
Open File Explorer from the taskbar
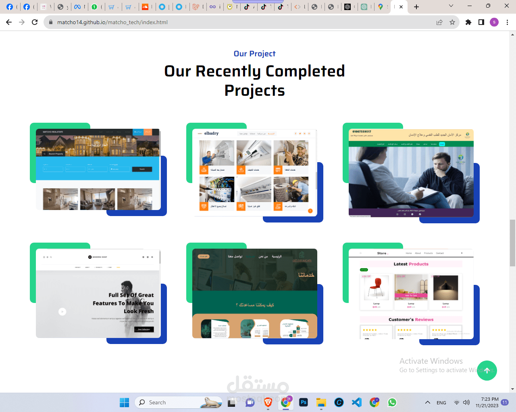click(321, 402)
